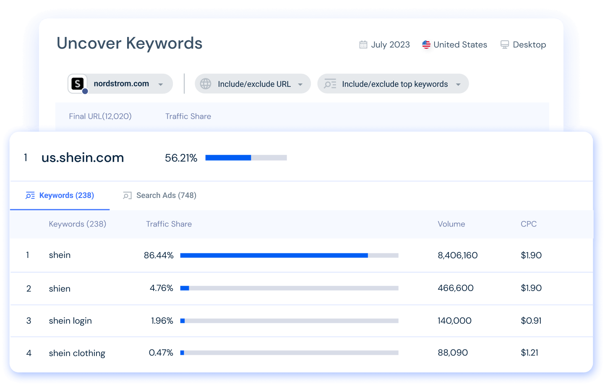Click the Desktop monitor icon
The image size is (605, 385).
point(505,44)
